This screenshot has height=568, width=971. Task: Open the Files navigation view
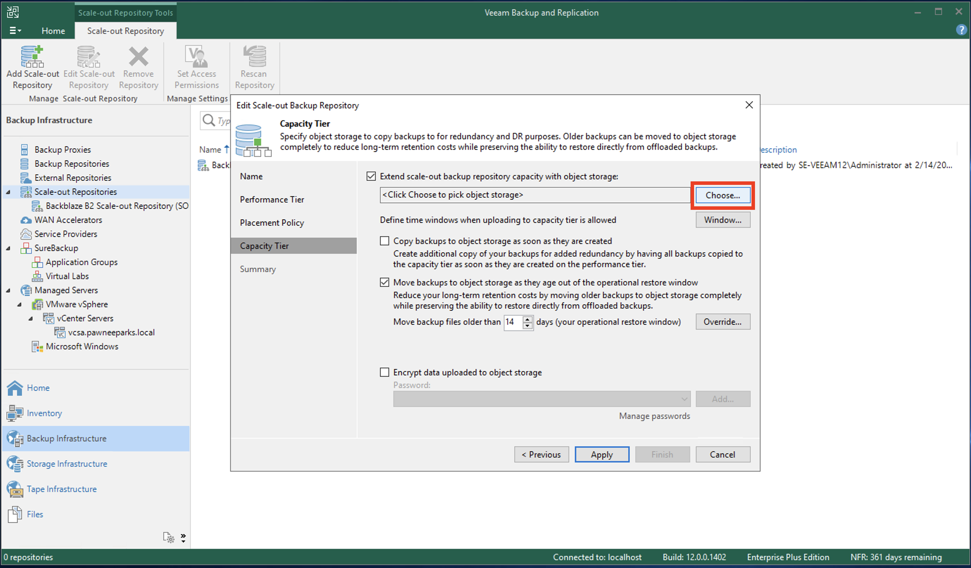point(35,514)
